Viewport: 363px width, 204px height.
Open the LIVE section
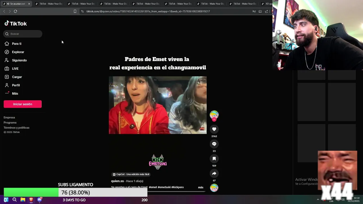point(15,69)
